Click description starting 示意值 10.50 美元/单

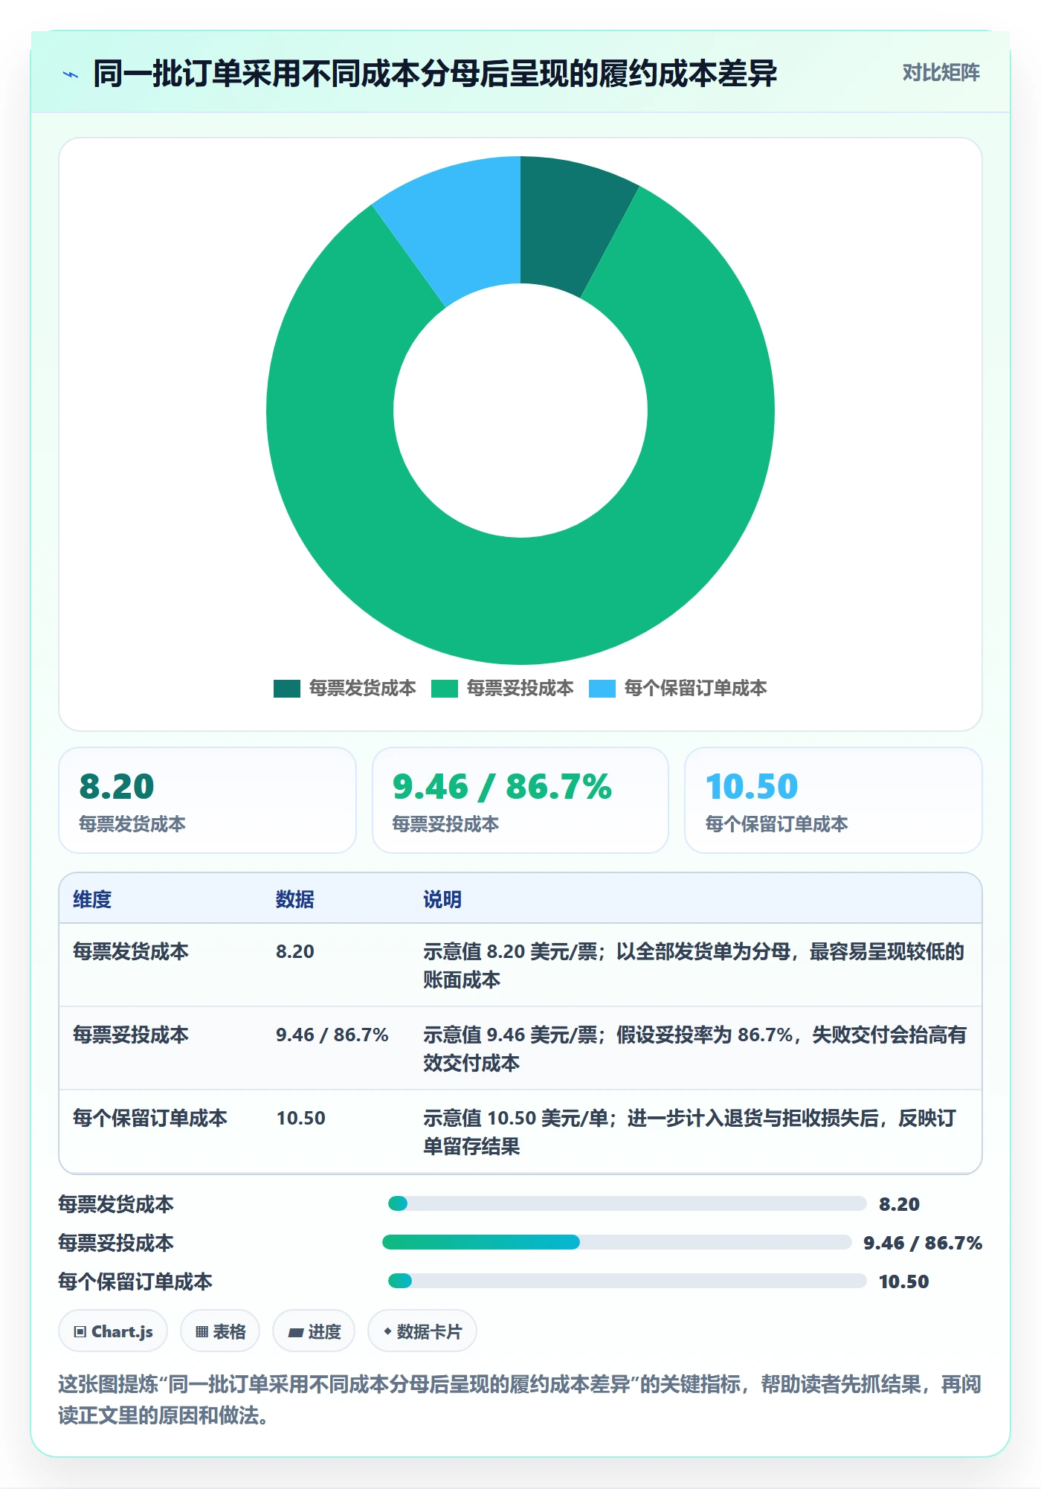690,1132
